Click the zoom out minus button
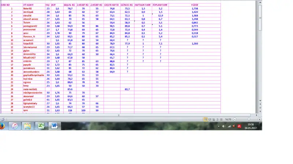293x164 pixels. [235, 119]
